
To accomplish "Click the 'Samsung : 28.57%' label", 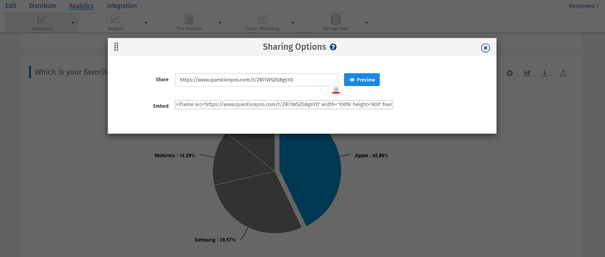I will pyautogui.click(x=215, y=240).
